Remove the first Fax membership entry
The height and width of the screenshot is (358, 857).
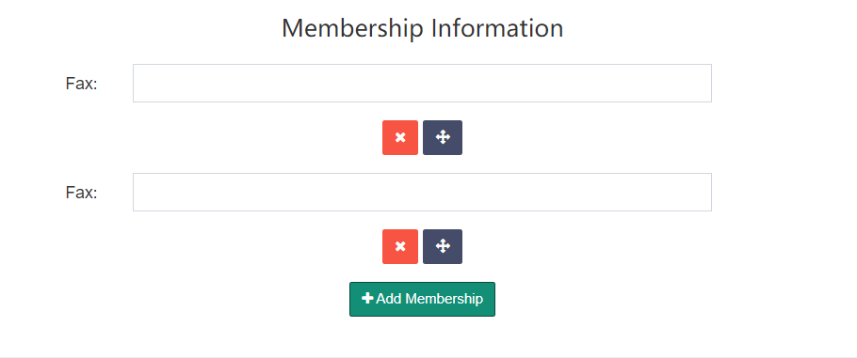click(400, 137)
